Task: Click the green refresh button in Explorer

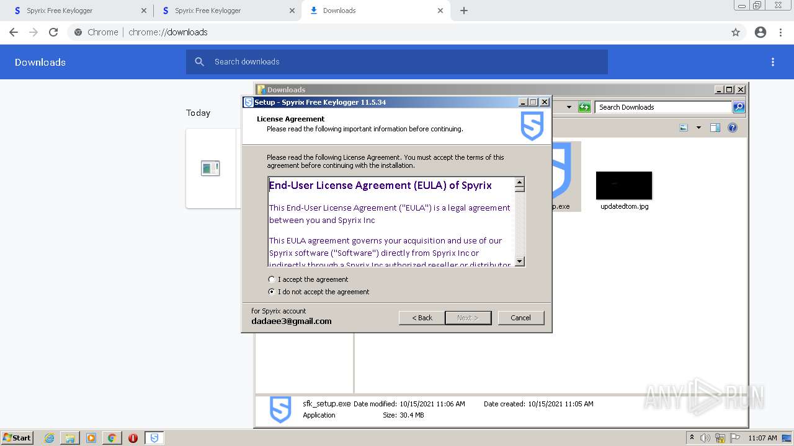Action: tap(584, 107)
